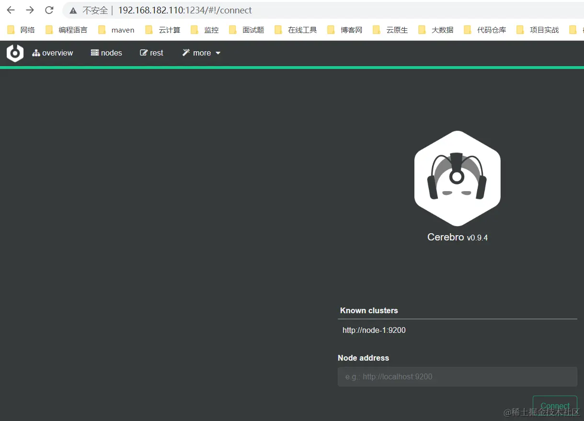
Task: Open the 博客网 bookmark folder
Action: [345, 30]
